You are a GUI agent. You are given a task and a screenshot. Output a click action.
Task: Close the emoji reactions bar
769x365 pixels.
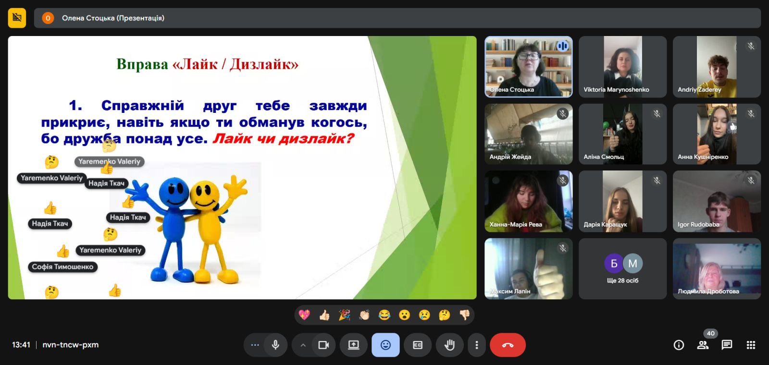[x=385, y=345]
